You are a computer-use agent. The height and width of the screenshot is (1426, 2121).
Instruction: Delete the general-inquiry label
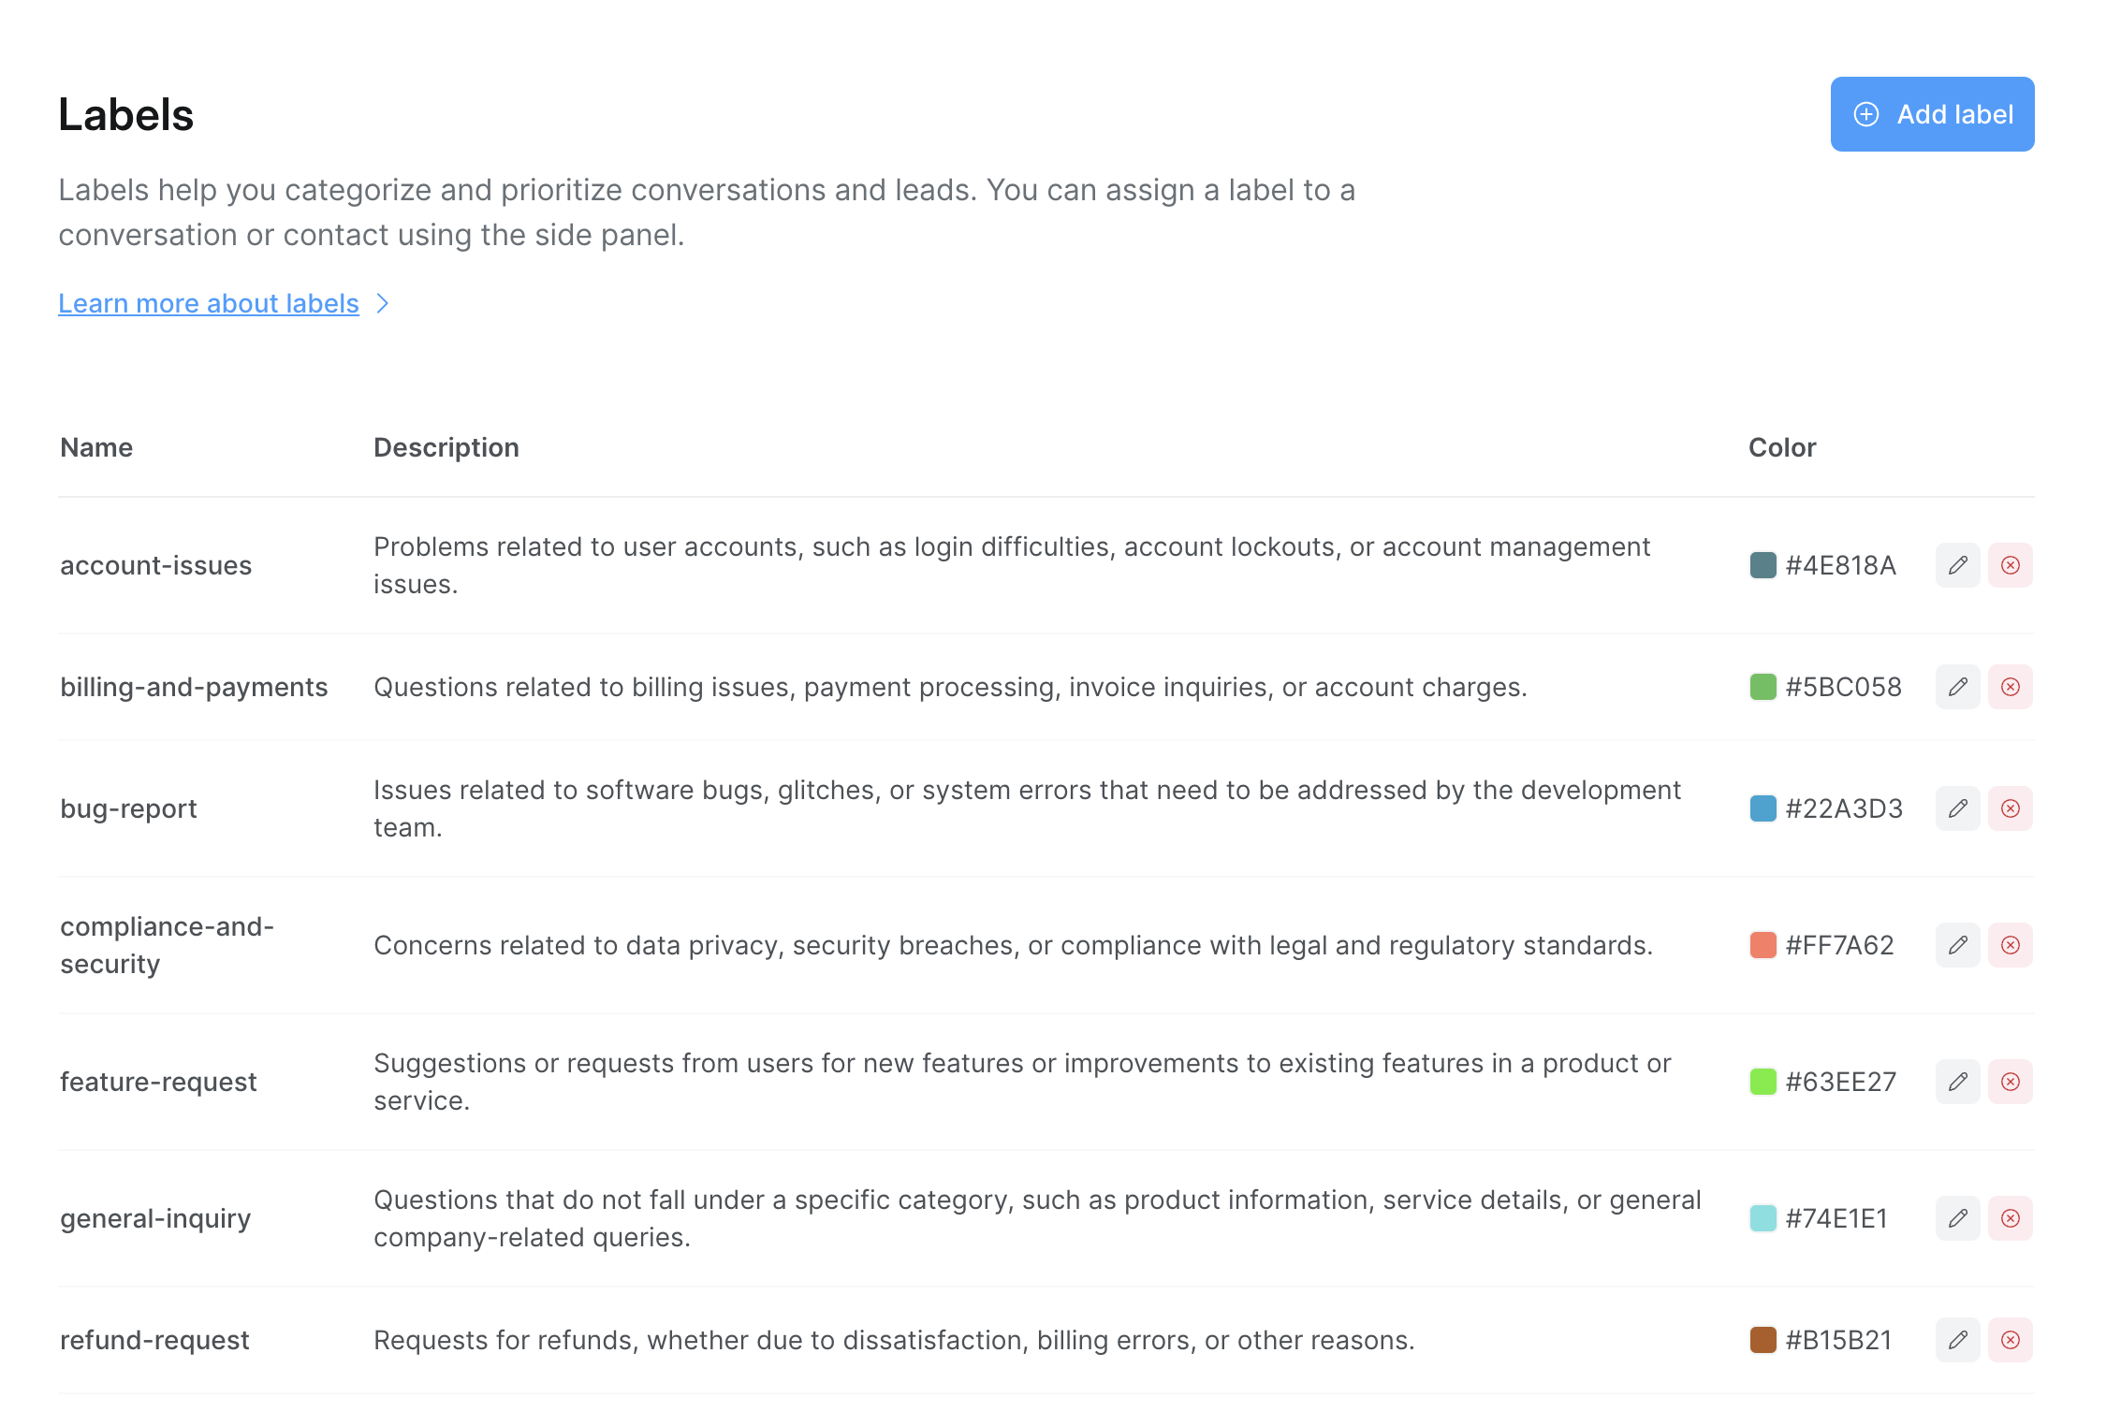(2010, 1218)
